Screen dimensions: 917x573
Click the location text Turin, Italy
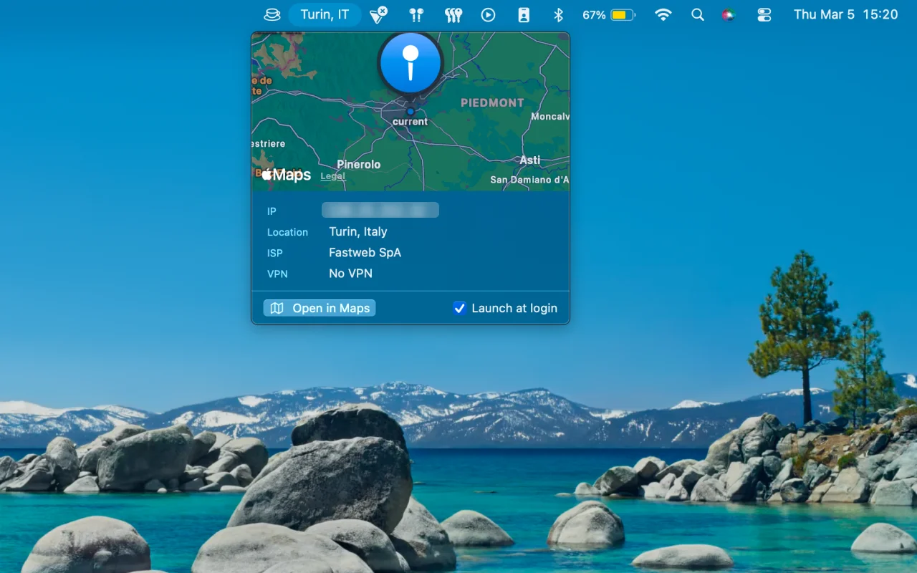pos(358,231)
